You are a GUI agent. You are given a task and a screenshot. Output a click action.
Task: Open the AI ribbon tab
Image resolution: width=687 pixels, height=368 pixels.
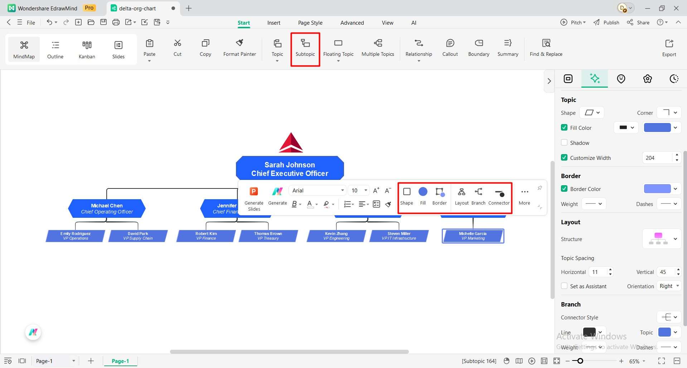pyautogui.click(x=414, y=23)
